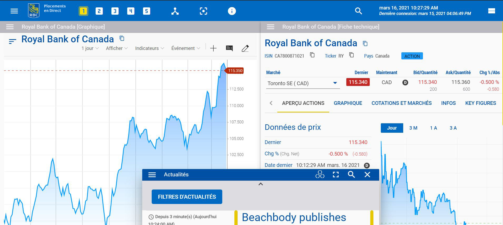Click the Chg % value -0.500 % in the table

[489, 82]
